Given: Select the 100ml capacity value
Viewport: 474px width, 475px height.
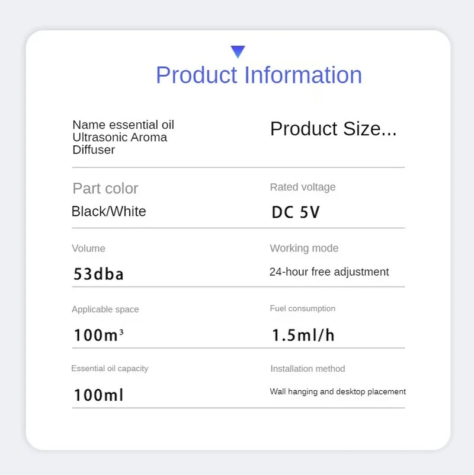Looking at the screenshot, I should [x=98, y=394].
